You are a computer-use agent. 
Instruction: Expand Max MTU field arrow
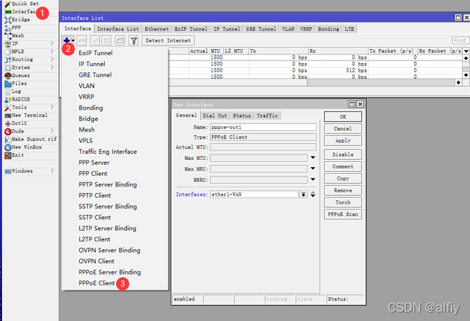313,157
